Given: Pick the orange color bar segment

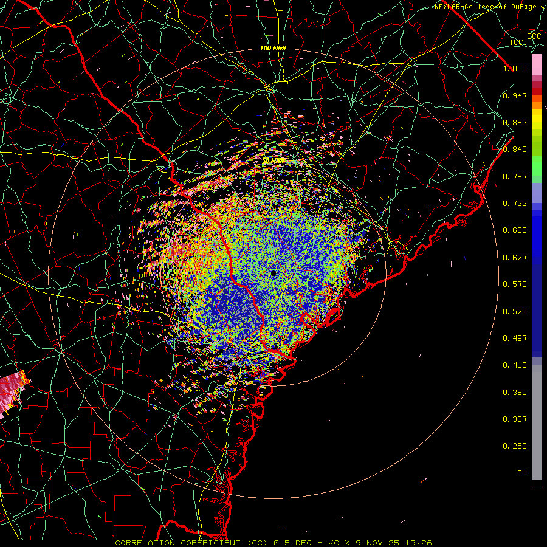Looking at the screenshot, I should click(537, 105).
